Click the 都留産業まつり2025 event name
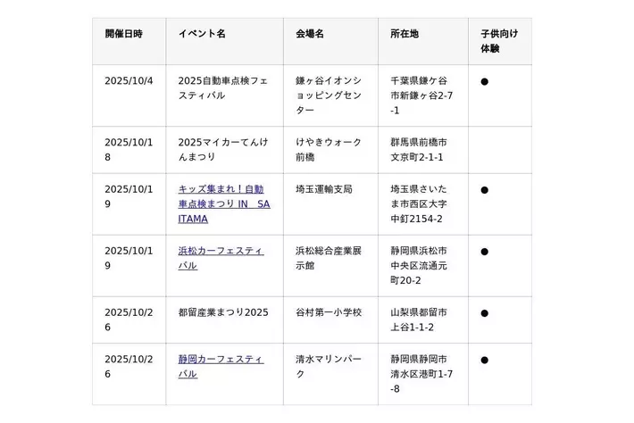The image size is (634, 423). pyautogui.click(x=223, y=312)
